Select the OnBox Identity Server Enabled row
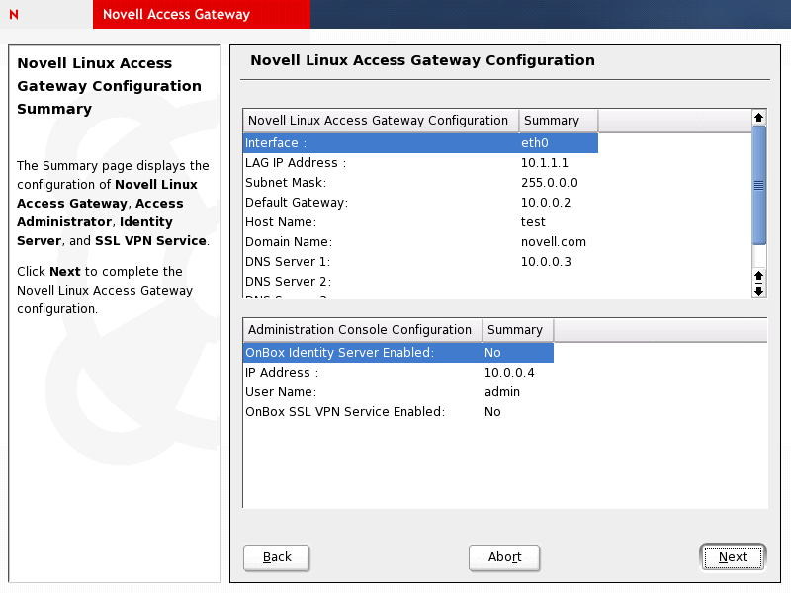 [x=398, y=353]
